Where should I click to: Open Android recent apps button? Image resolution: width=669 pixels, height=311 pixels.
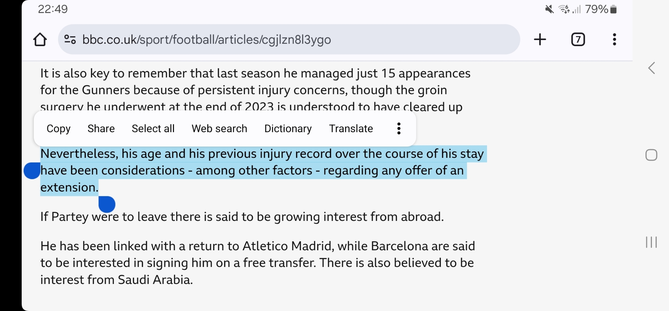[651, 242]
